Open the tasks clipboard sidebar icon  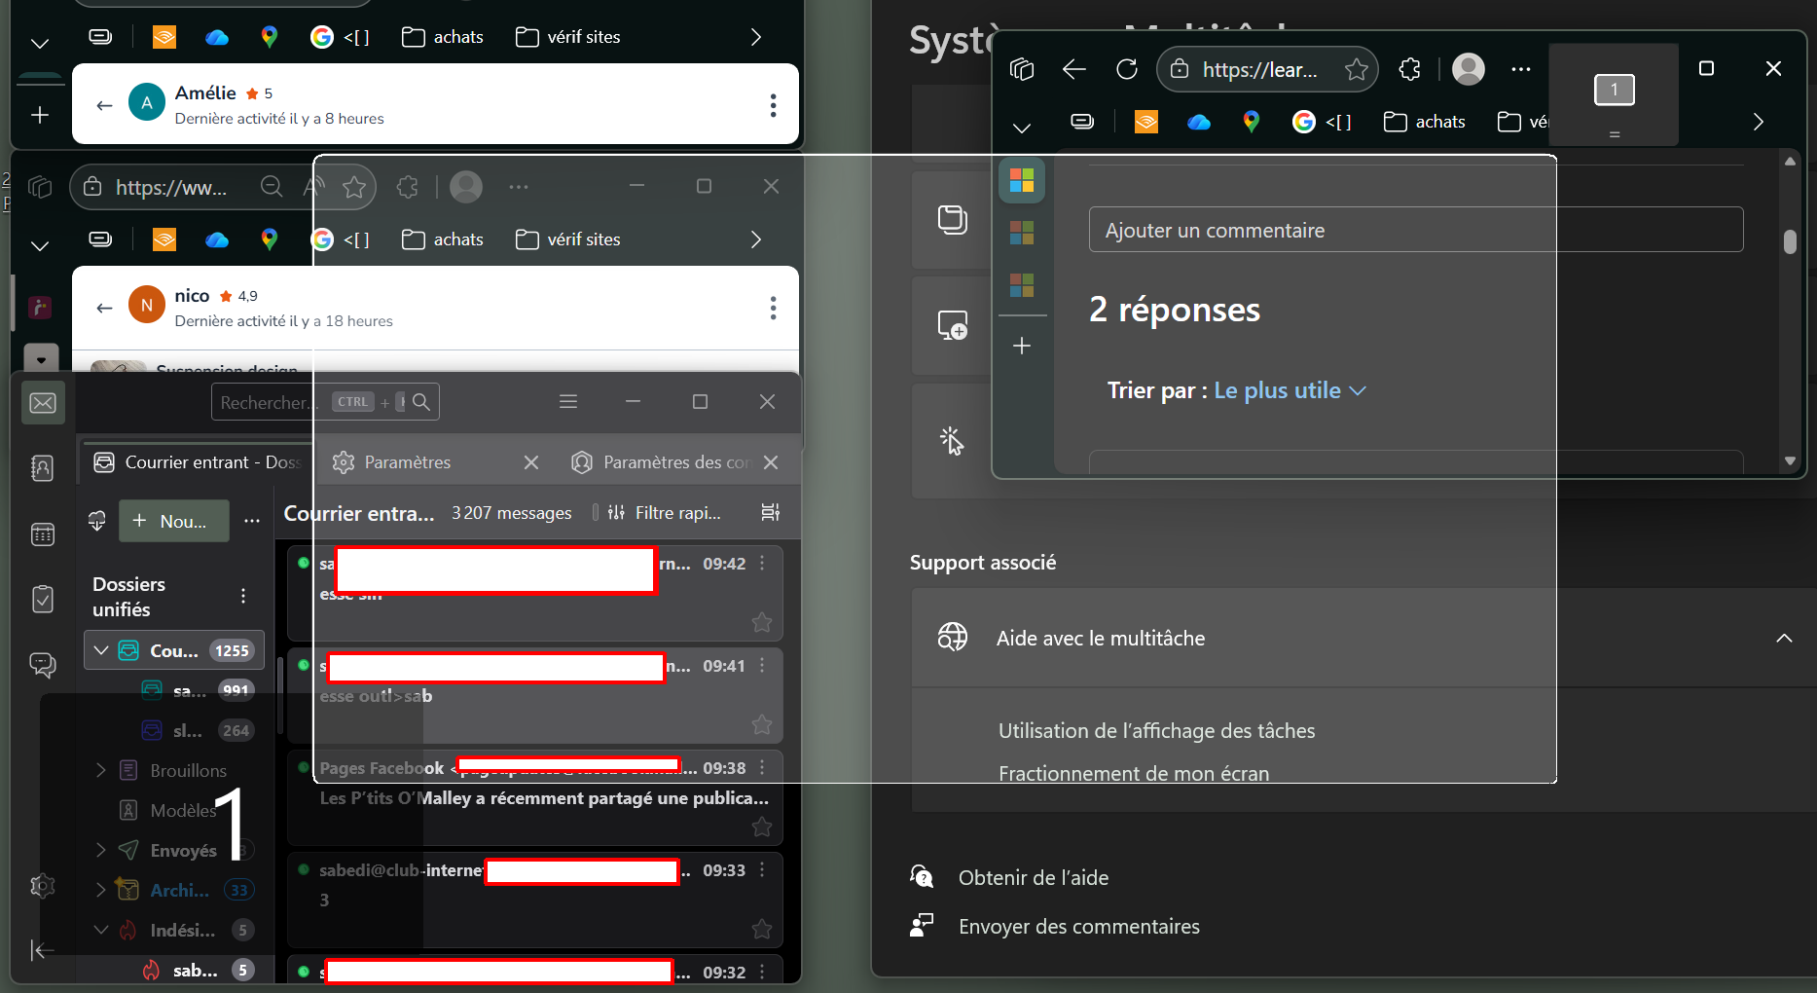coord(43,599)
